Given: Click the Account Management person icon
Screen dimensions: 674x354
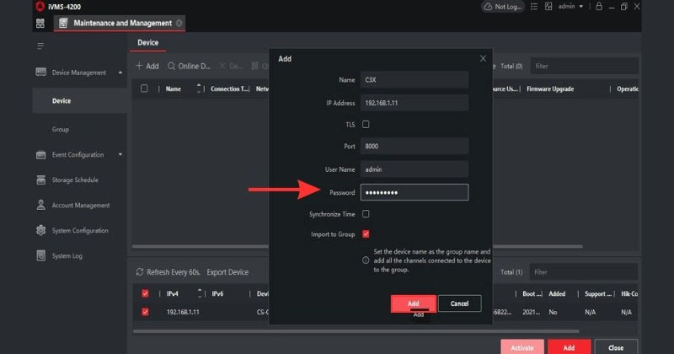Looking at the screenshot, I should pyautogui.click(x=40, y=205).
